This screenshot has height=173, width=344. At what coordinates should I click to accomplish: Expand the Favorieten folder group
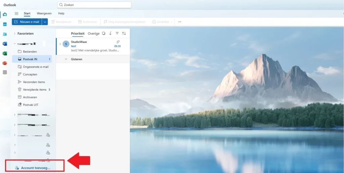tap(15, 34)
